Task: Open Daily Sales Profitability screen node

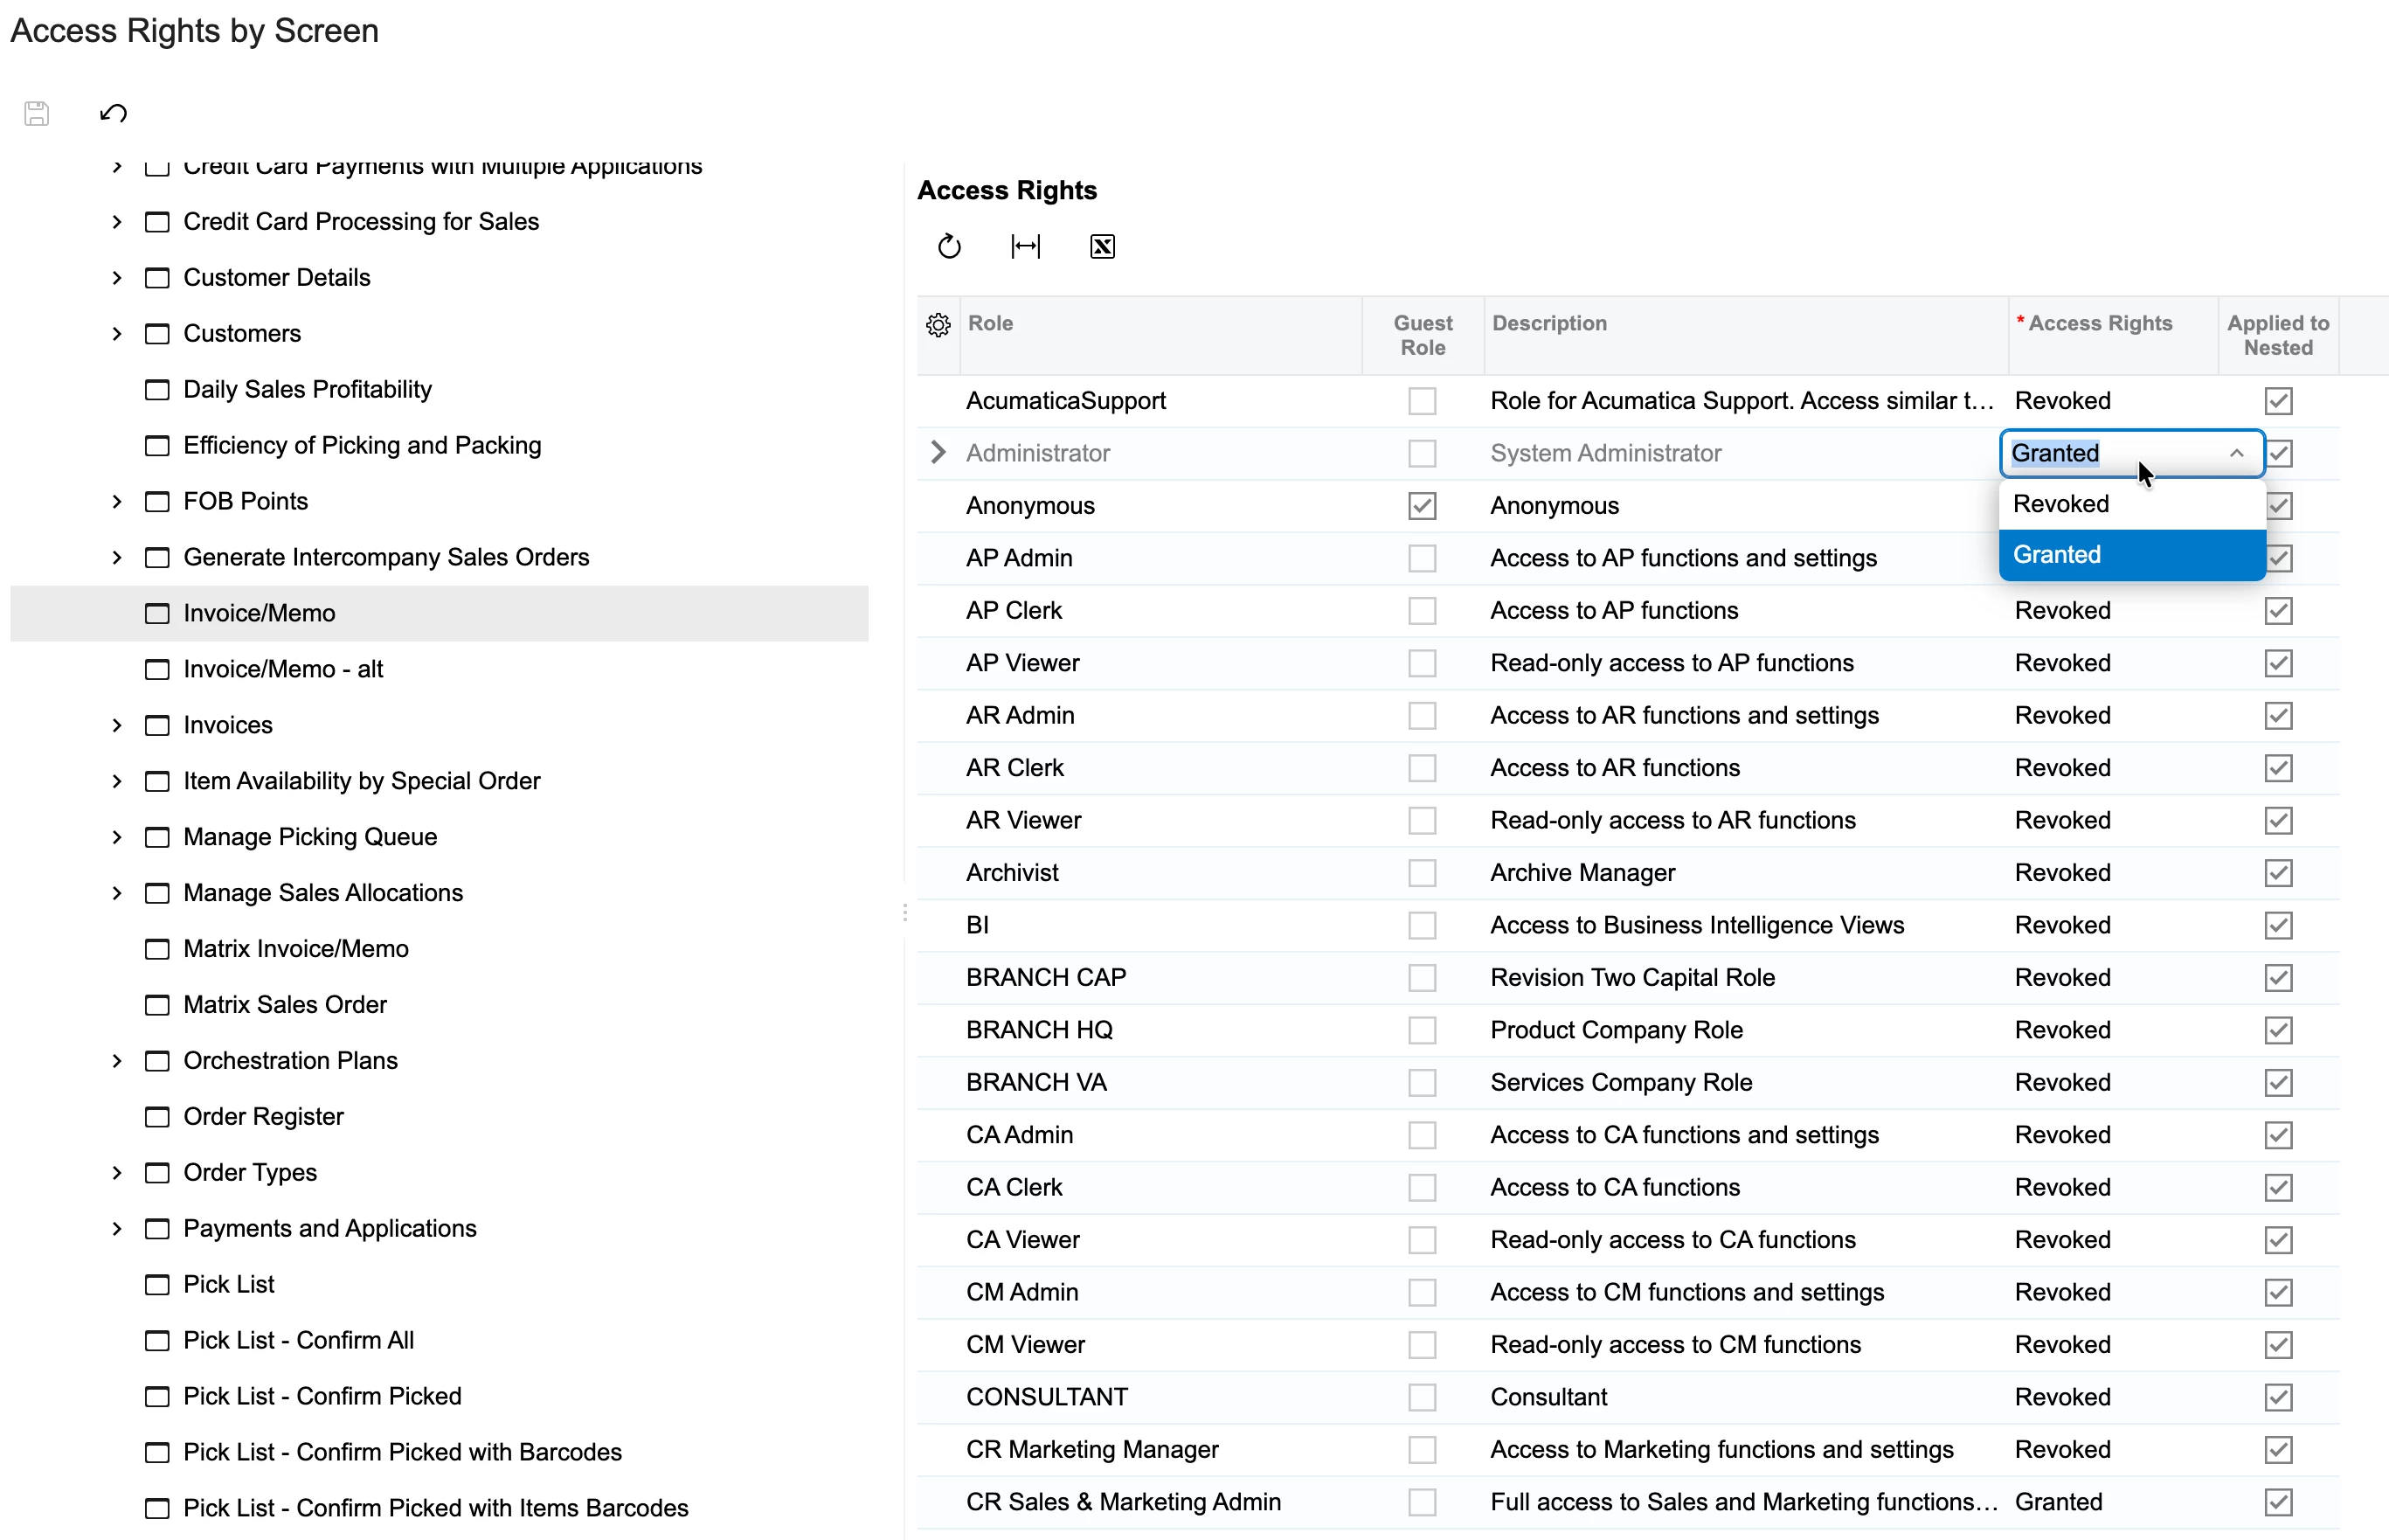Action: [x=307, y=389]
